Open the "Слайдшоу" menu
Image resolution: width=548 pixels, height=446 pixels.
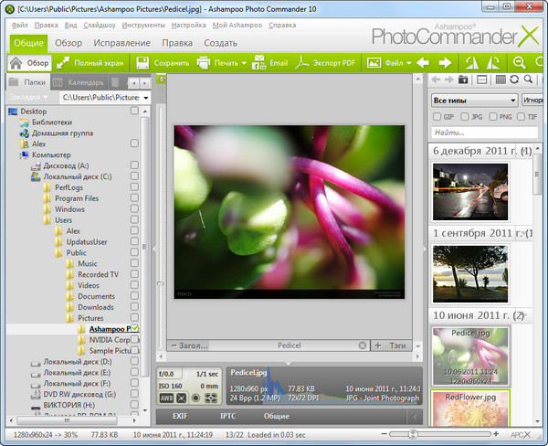[98, 25]
